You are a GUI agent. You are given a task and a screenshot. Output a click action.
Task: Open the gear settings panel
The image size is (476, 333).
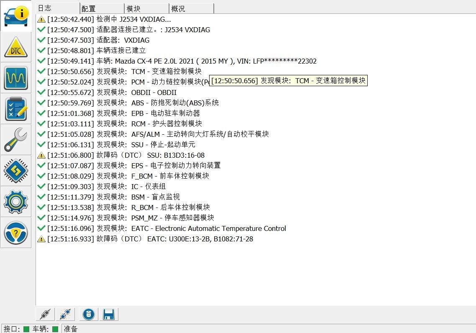[x=16, y=202]
